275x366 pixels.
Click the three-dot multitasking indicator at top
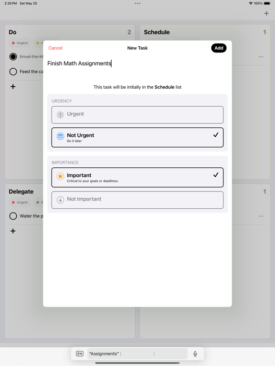pos(137,3)
